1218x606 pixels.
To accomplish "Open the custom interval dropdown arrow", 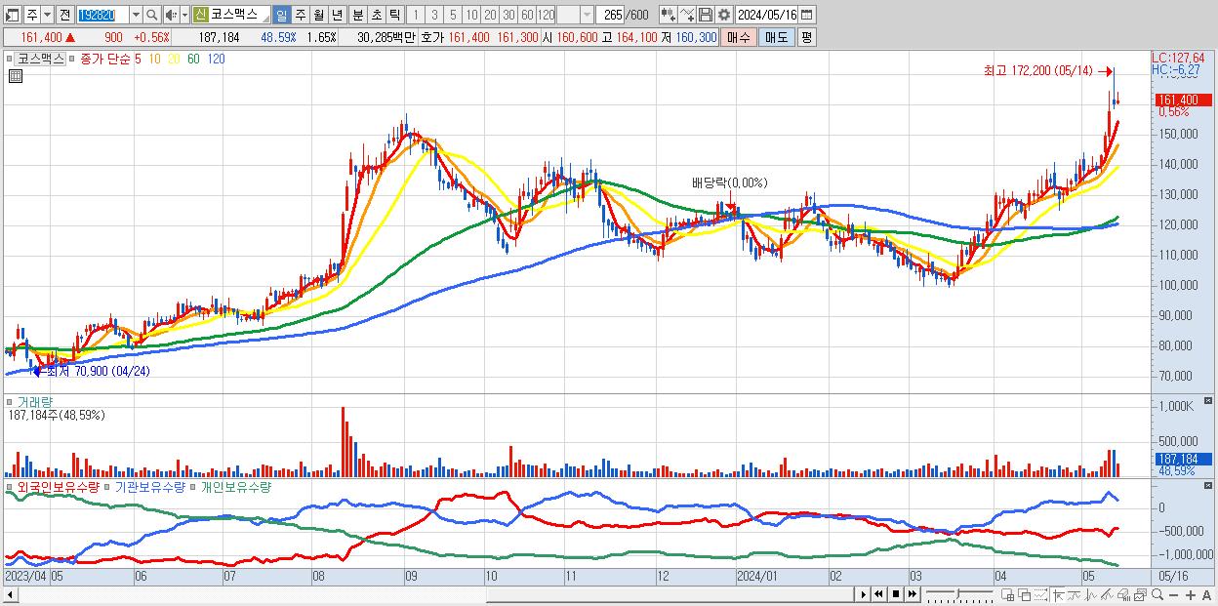I will point(587,16).
